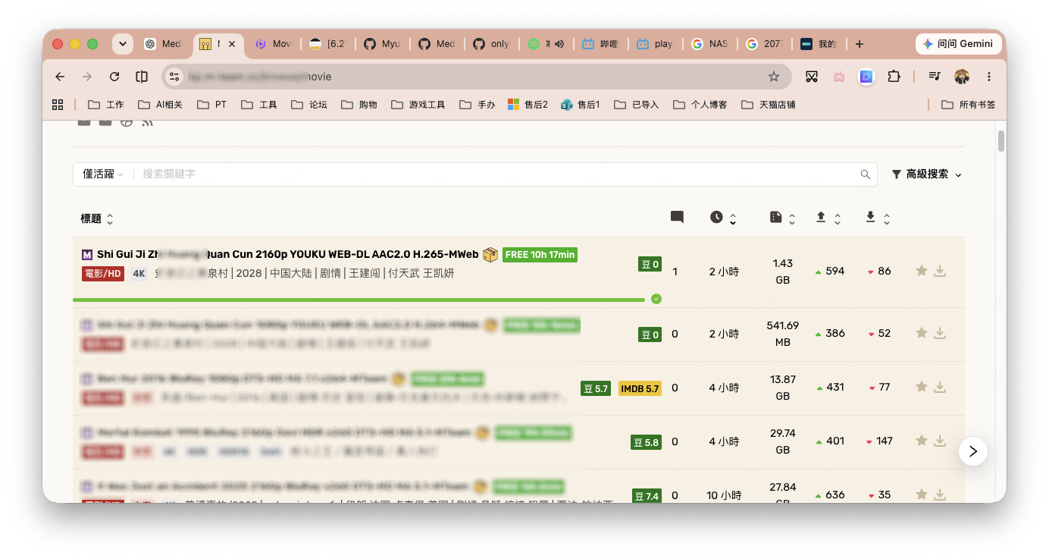Image resolution: width=1049 pixels, height=559 pixels.
Task: Open the 天猫店铺 bookmark folder
Action: [x=769, y=105]
